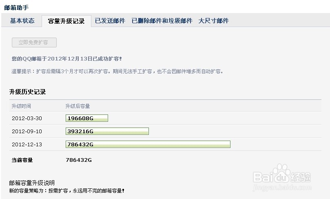This screenshot has height=199, width=330.
Task: Click the 邮箱助手 page title
Action: click(x=17, y=7)
